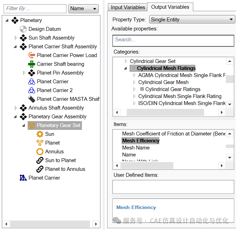
Task: Collapse the Cylindrical Mesh Ratings category
Action: point(125,68)
